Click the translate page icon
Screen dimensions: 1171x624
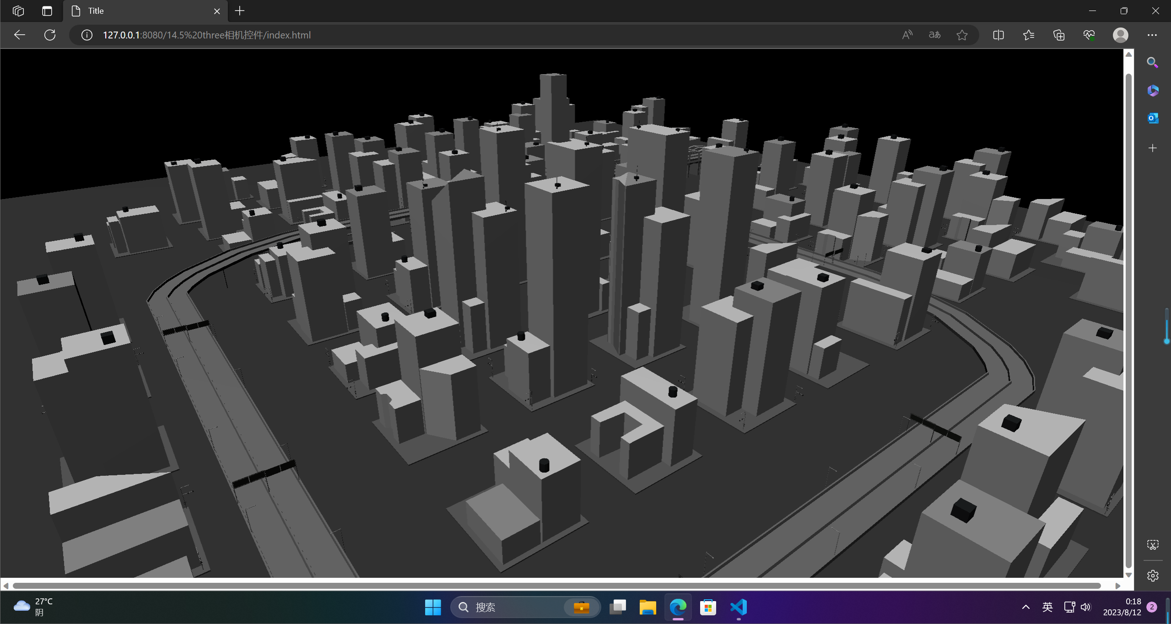934,35
